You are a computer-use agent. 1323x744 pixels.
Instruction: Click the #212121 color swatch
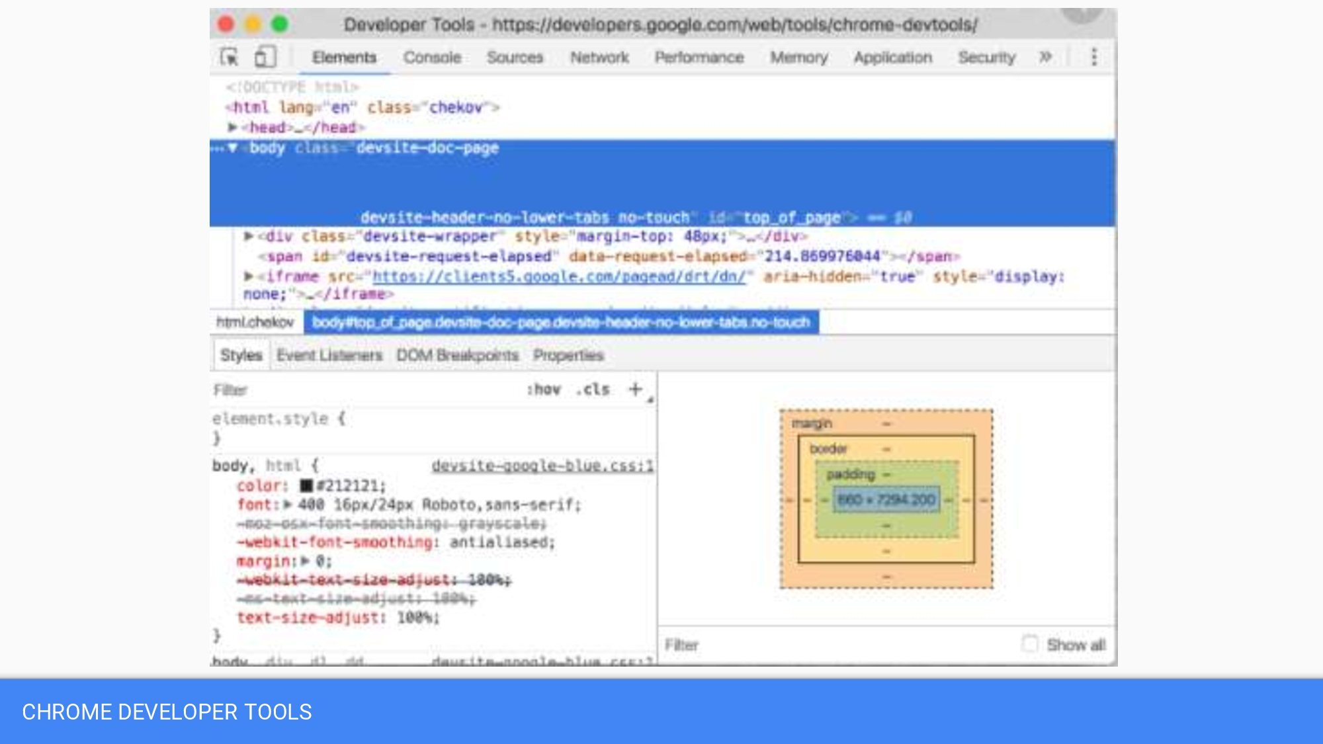[x=306, y=486]
